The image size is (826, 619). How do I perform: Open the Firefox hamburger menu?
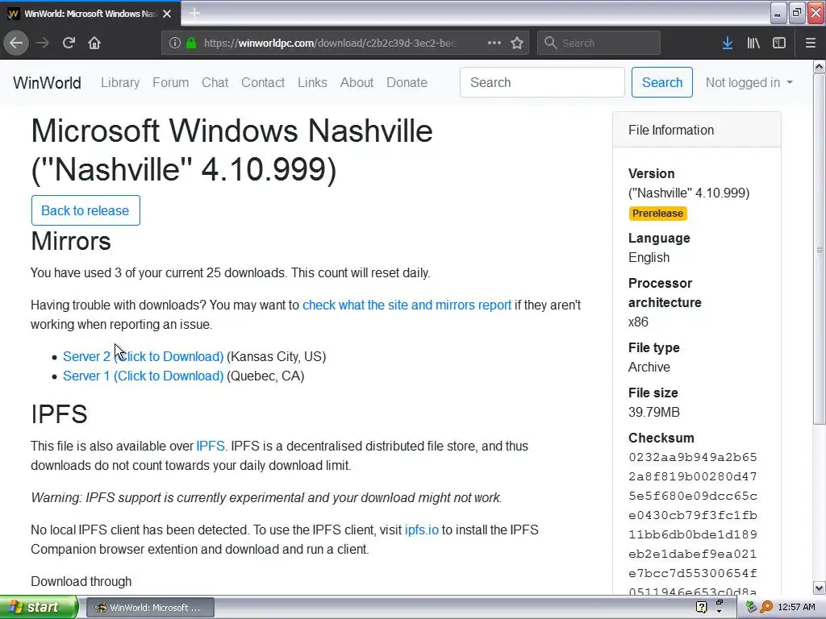[810, 43]
